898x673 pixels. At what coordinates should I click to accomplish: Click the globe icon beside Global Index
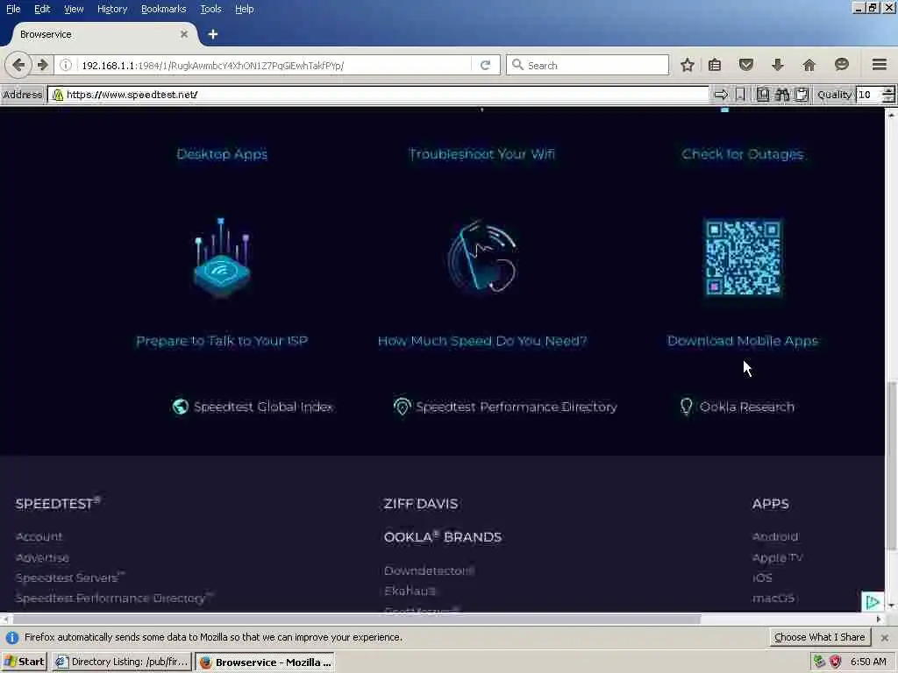[181, 407]
